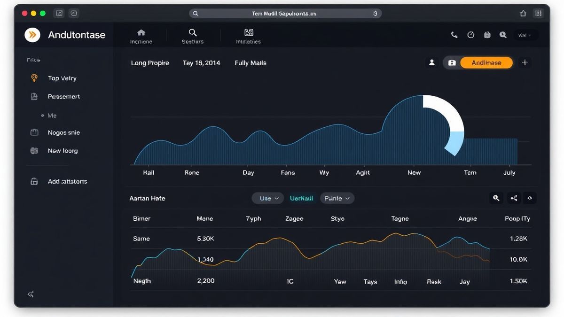
Task: Click the Same row label
Action: [x=141, y=239]
